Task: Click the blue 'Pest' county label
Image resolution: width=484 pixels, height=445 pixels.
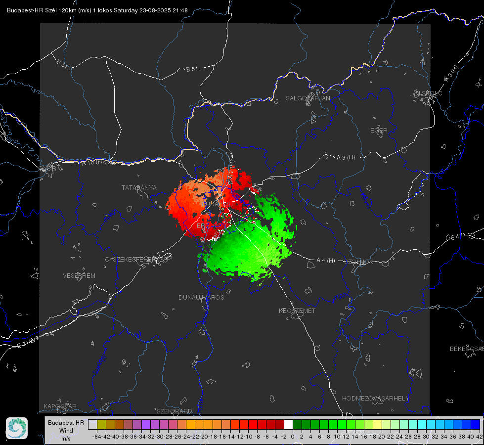Action: [341, 298]
